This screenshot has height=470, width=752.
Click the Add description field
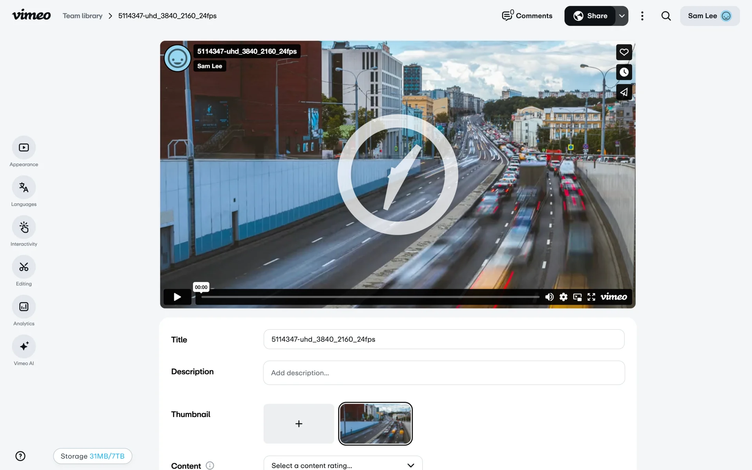[x=444, y=373]
